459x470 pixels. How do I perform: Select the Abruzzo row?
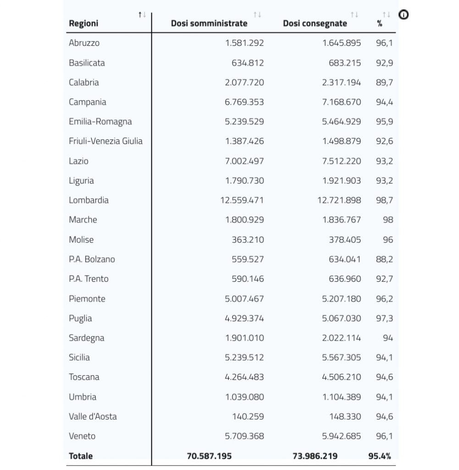tap(231, 43)
